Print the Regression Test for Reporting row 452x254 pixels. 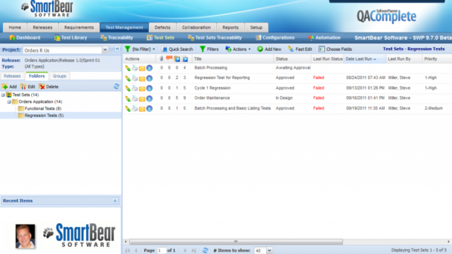tap(135, 78)
